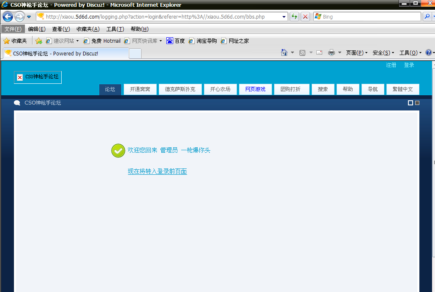
Task: Click the wide-screen layout square icon
Action: [x=411, y=103]
